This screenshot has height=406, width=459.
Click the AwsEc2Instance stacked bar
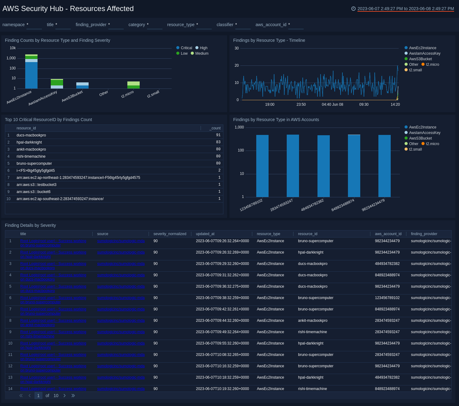(31, 72)
